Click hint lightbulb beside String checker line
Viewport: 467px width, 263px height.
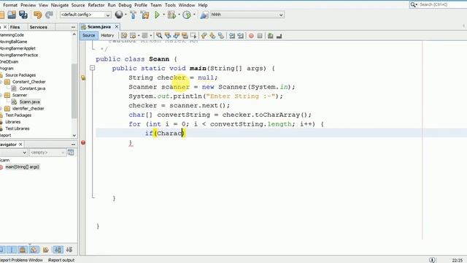click(x=83, y=78)
